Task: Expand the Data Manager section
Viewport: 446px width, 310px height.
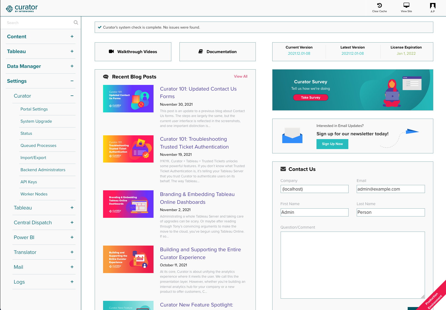Action: (x=72, y=66)
